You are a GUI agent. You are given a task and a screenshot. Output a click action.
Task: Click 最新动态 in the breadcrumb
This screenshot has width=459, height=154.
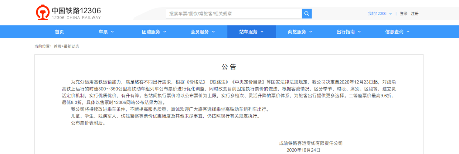(71, 46)
